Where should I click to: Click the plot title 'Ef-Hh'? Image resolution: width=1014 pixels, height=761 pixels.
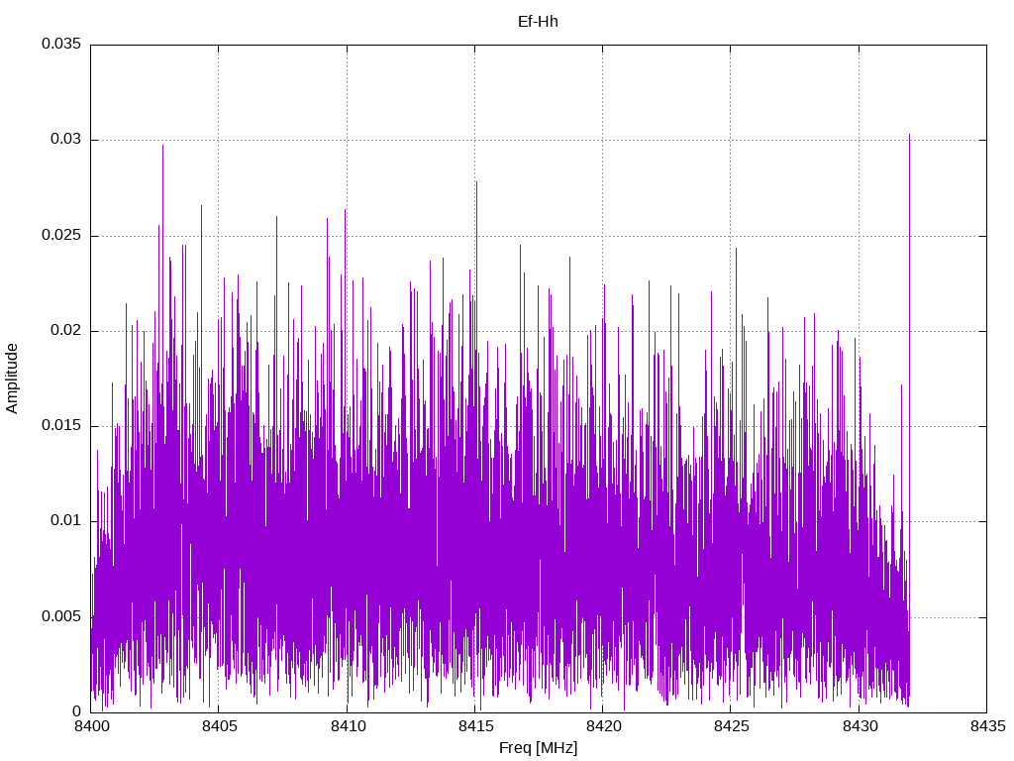pyautogui.click(x=538, y=22)
